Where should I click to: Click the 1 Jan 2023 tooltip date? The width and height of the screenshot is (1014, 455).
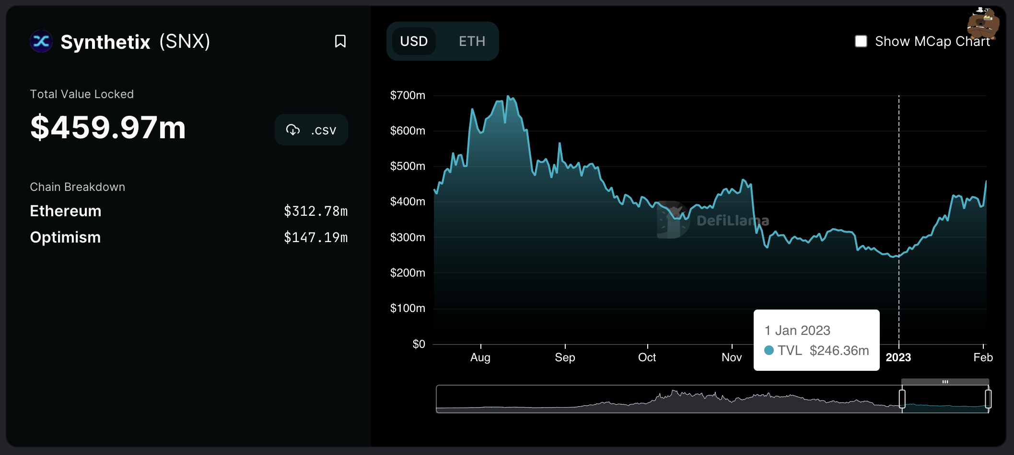tap(797, 331)
